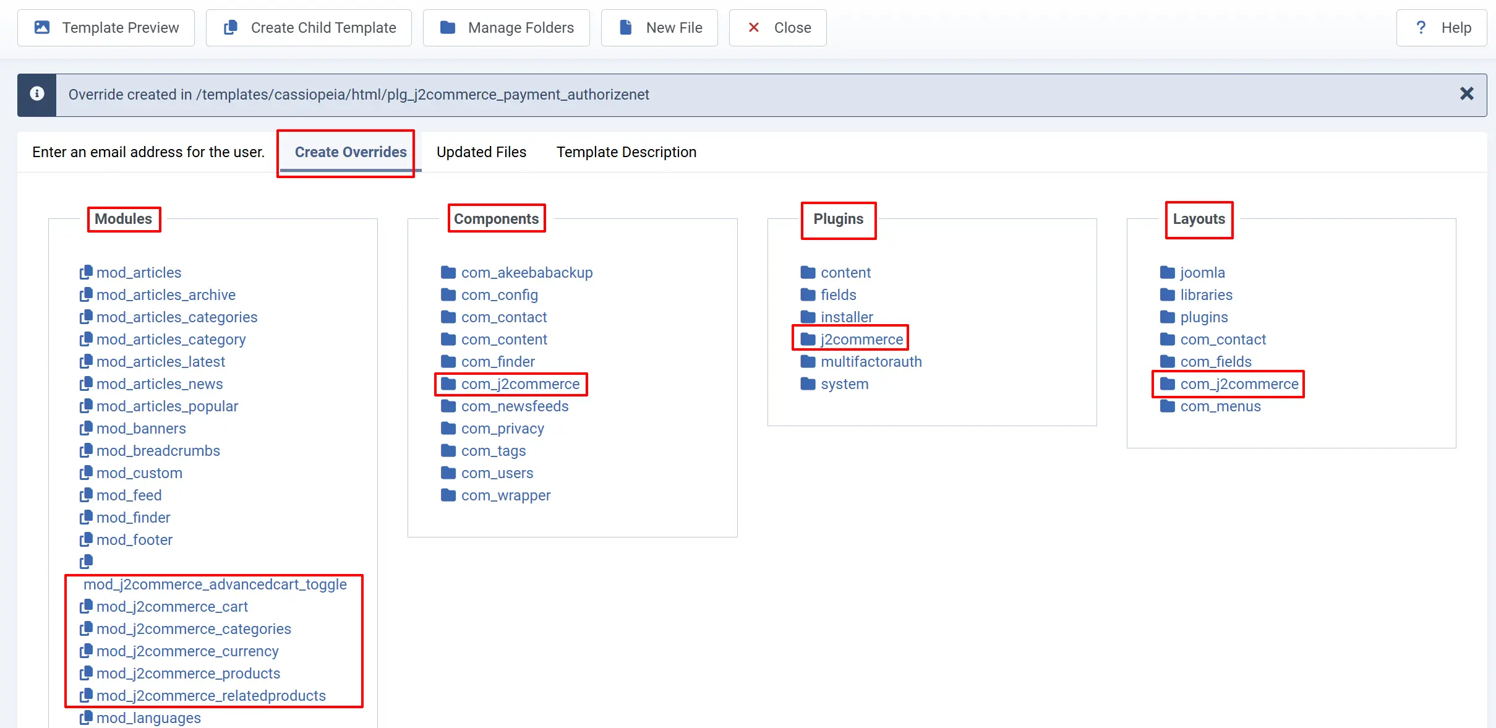Click the folder icon beside com_wrapper
The height and width of the screenshot is (728, 1496).
pyautogui.click(x=448, y=495)
